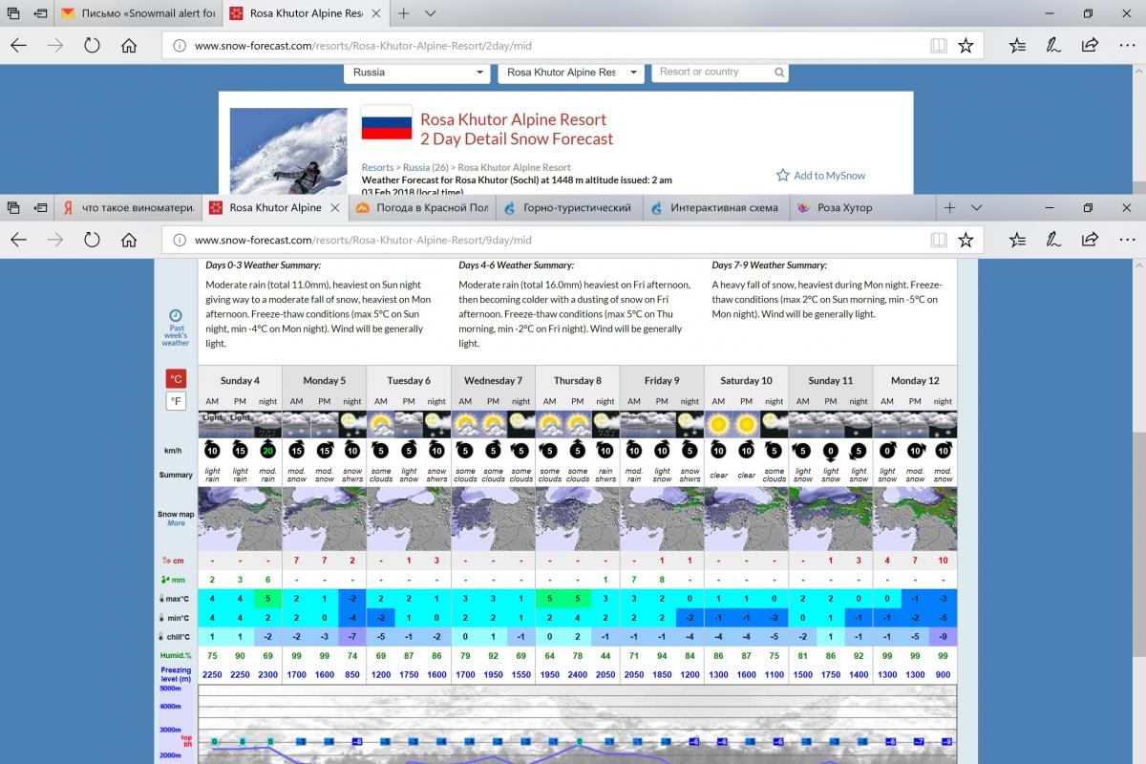This screenshot has height=764, width=1146.
Task: Open reading view in the back window
Action: (939, 45)
